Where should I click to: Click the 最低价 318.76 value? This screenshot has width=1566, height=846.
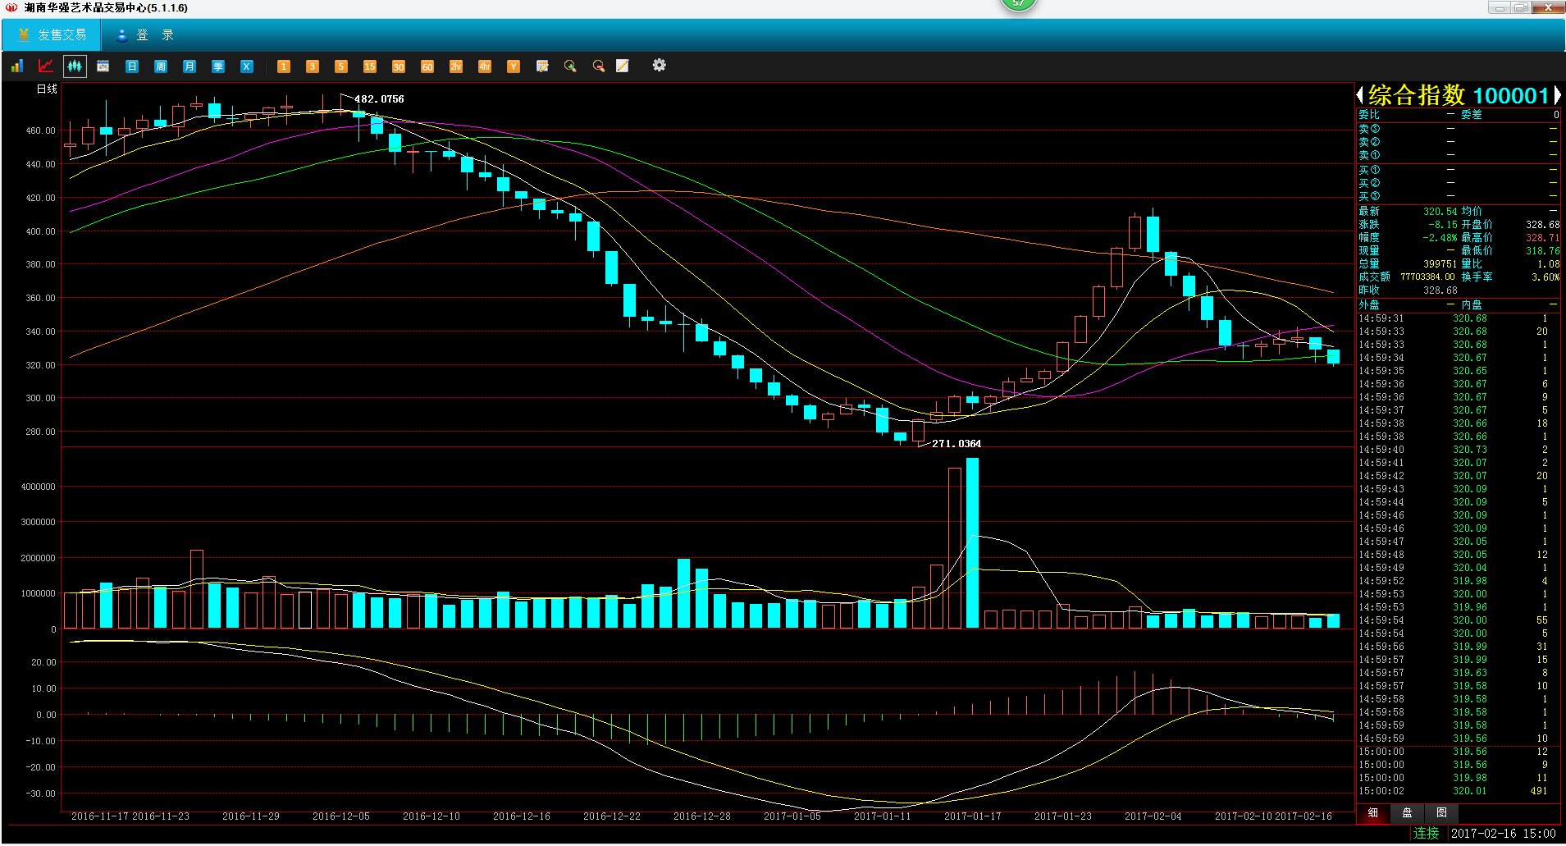tap(1542, 251)
